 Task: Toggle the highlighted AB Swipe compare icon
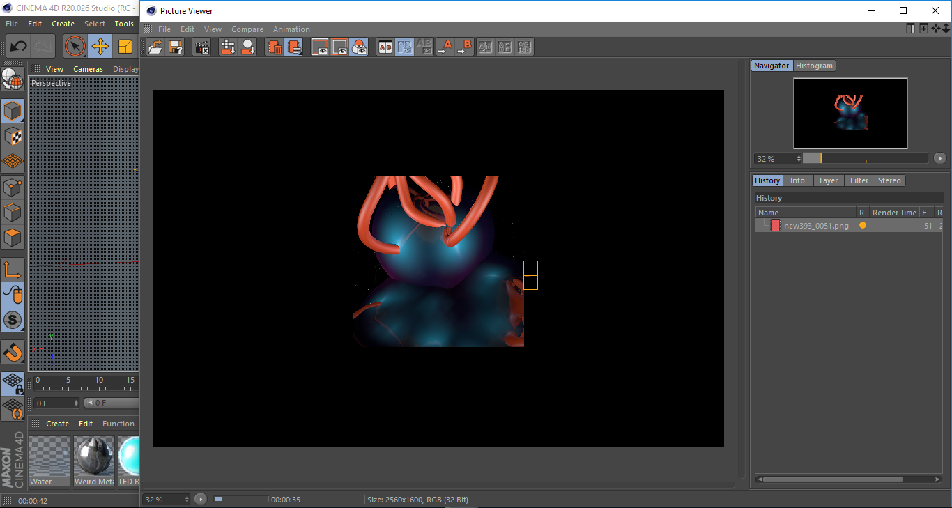click(404, 47)
